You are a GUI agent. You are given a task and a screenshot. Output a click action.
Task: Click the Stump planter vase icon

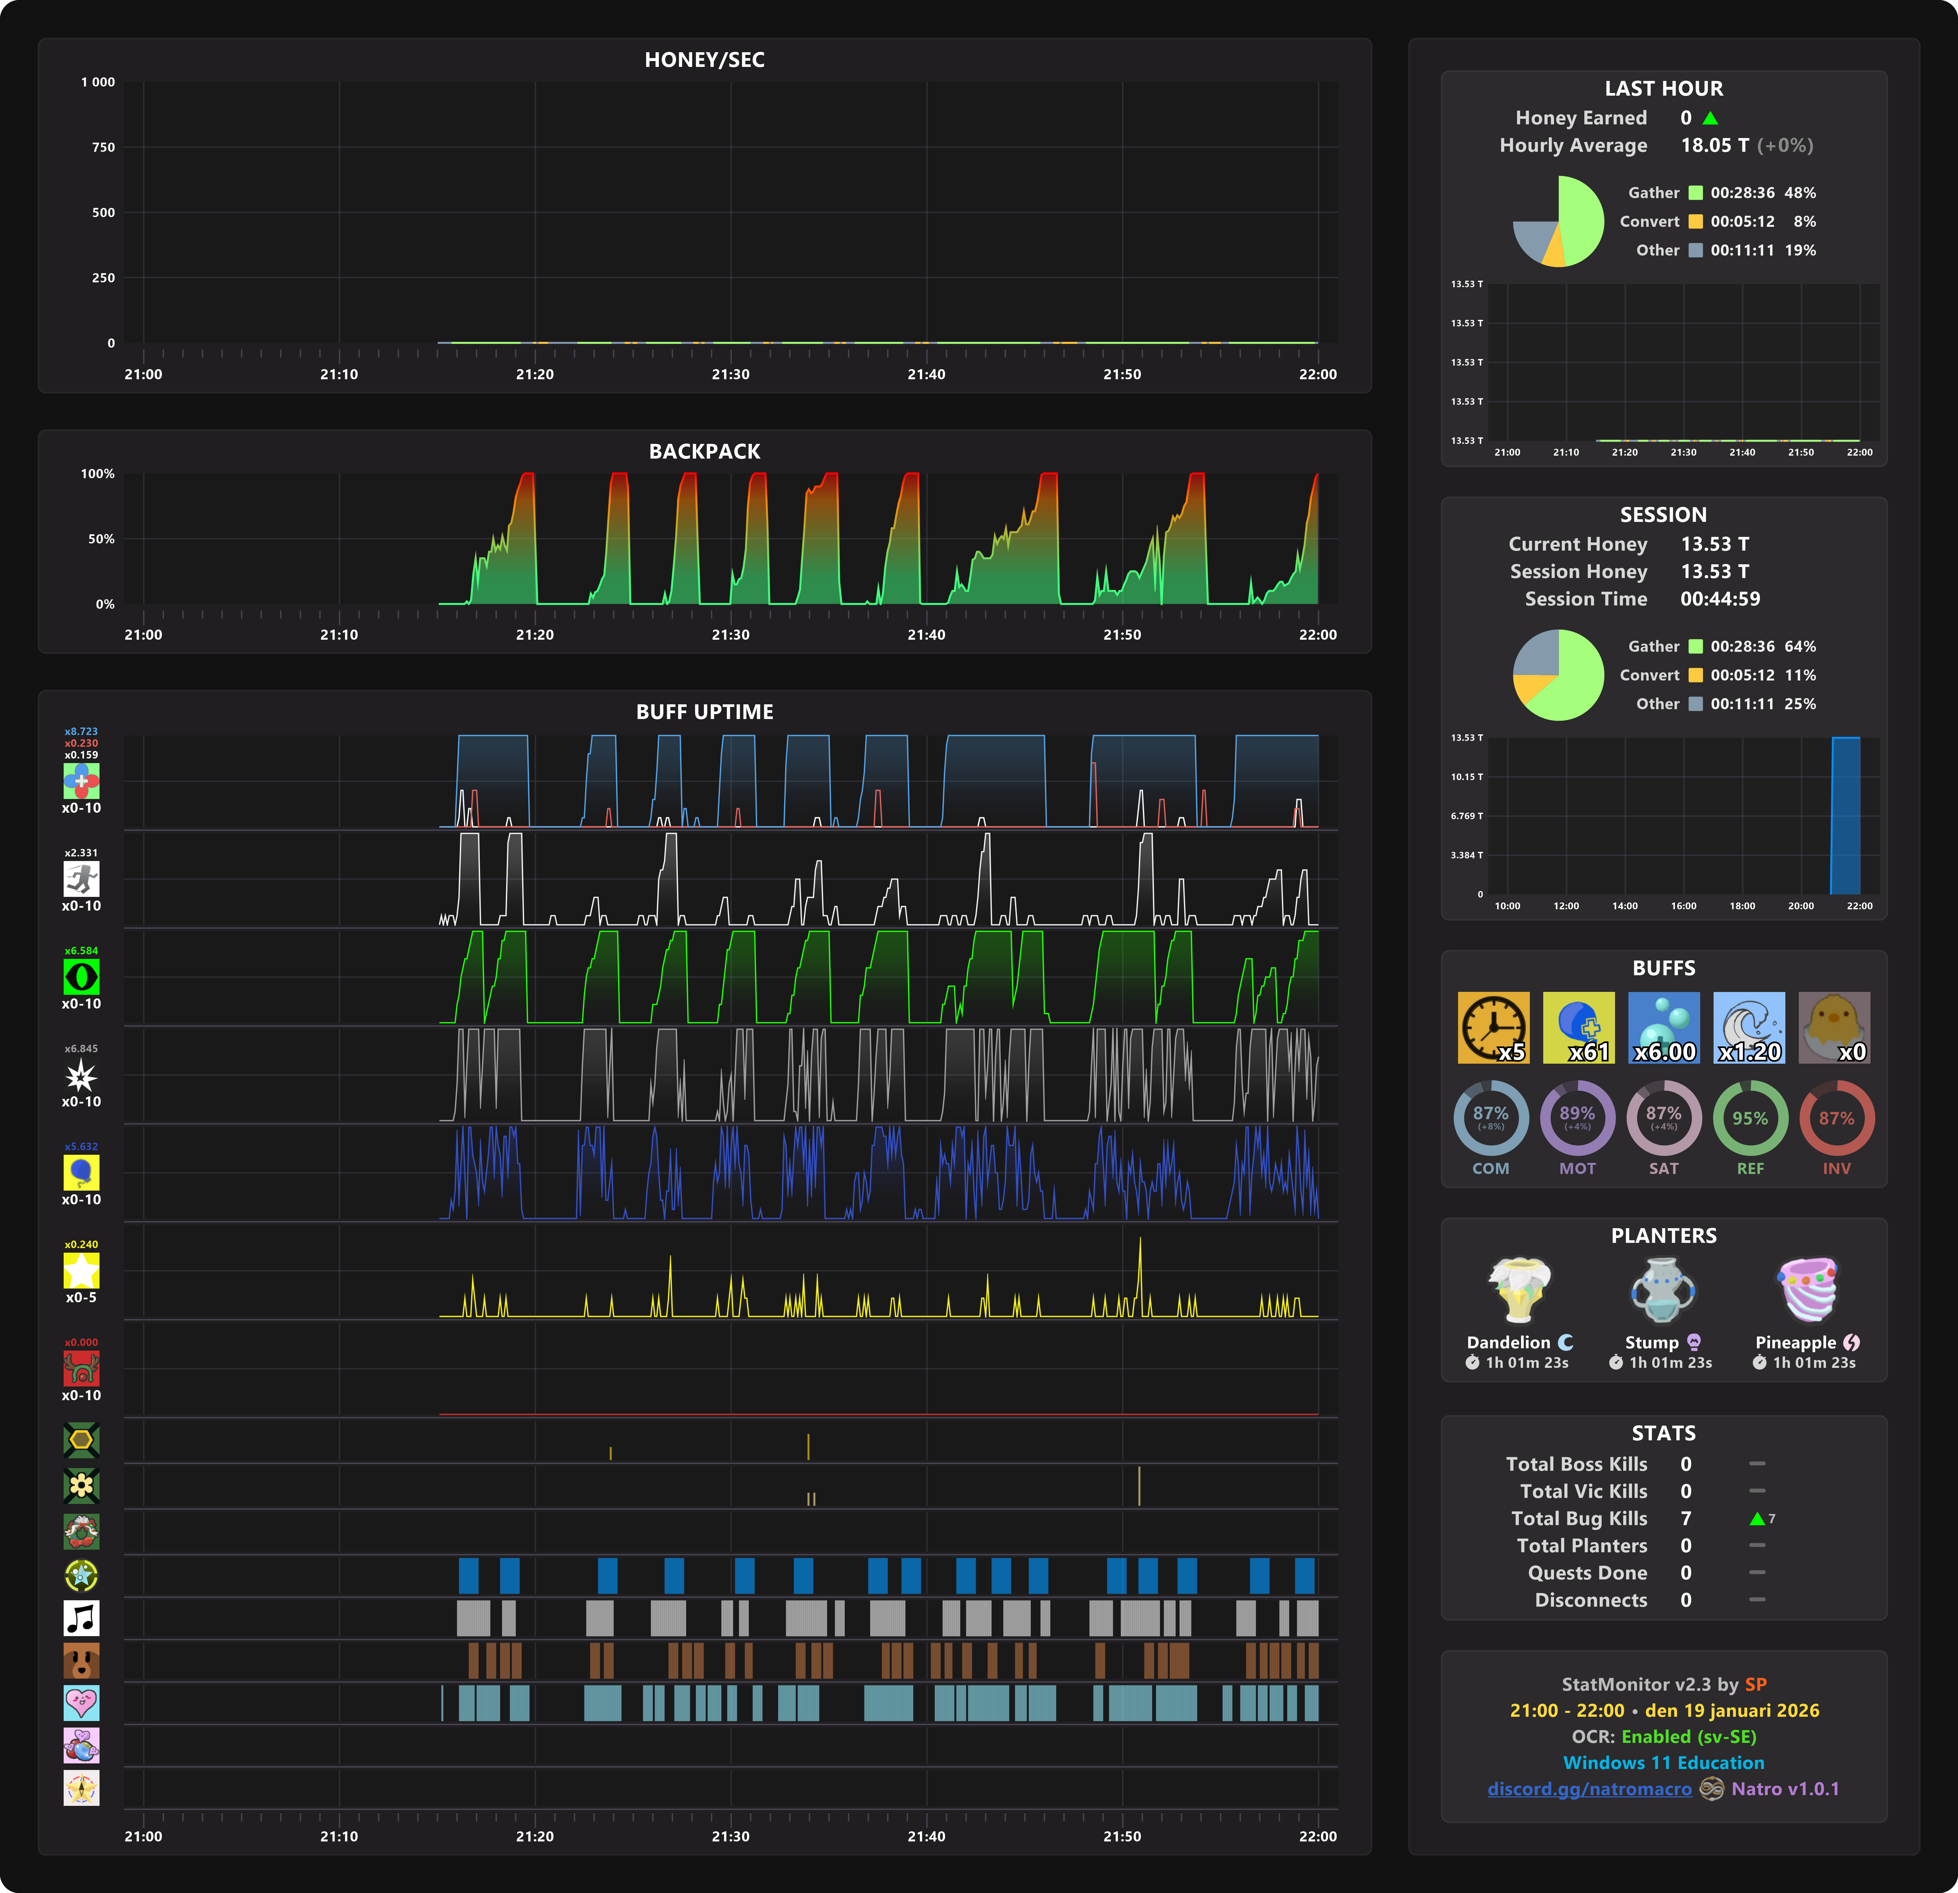tap(1662, 1290)
